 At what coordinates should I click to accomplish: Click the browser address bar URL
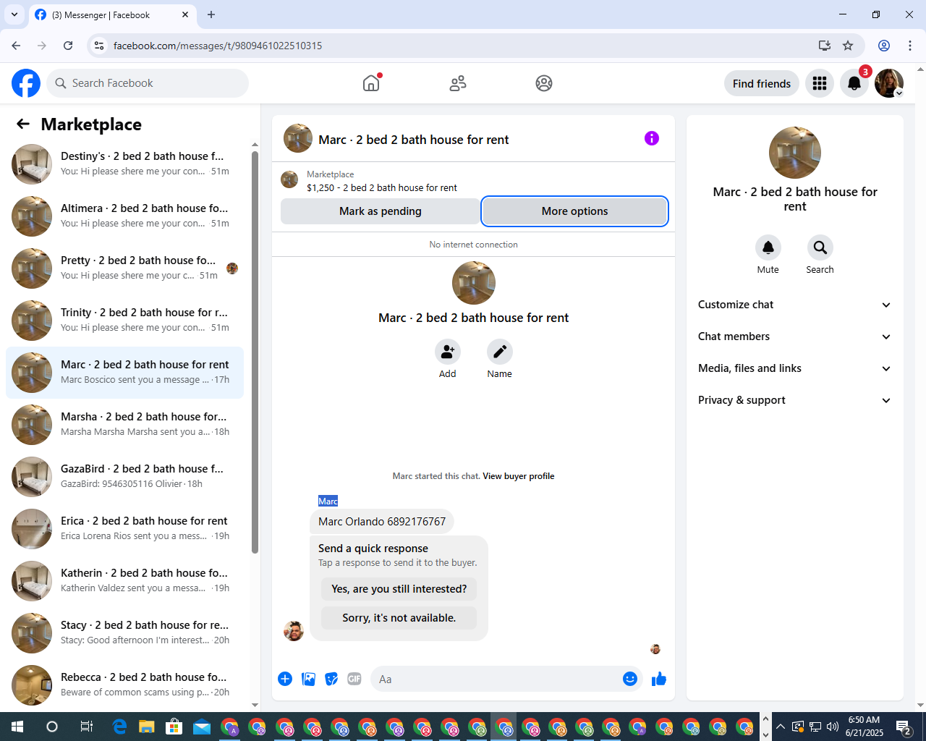218,46
